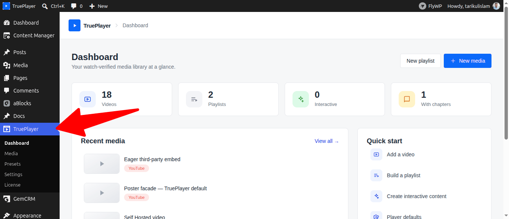Click the Add a video icon
Image resolution: width=509 pixels, height=219 pixels.
coord(376,154)
